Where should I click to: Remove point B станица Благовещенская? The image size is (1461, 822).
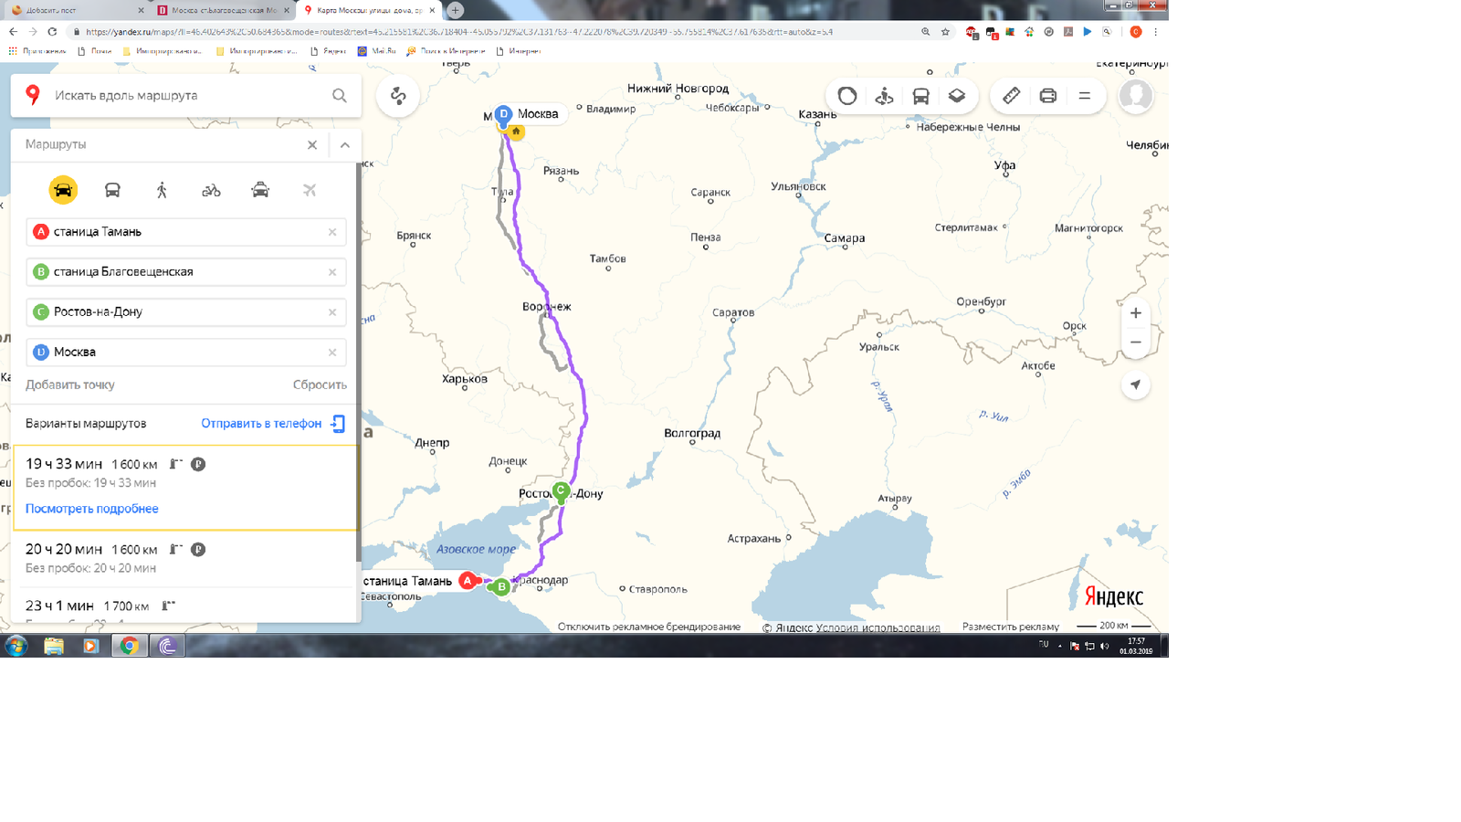click(x=332, y=272)
